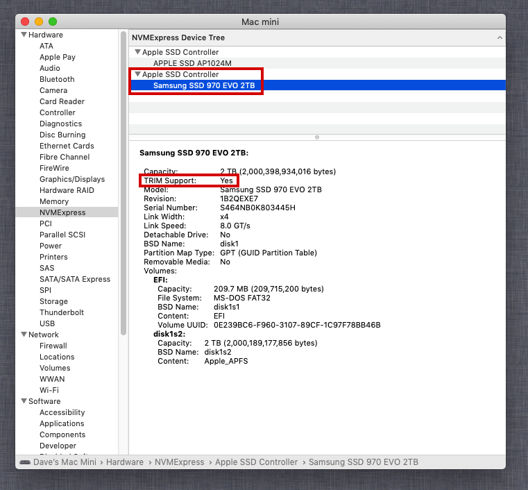Image resolution: width=528 pixels, height=490 pixels.
Task: Click the green zoom window button
Action: 53,22
